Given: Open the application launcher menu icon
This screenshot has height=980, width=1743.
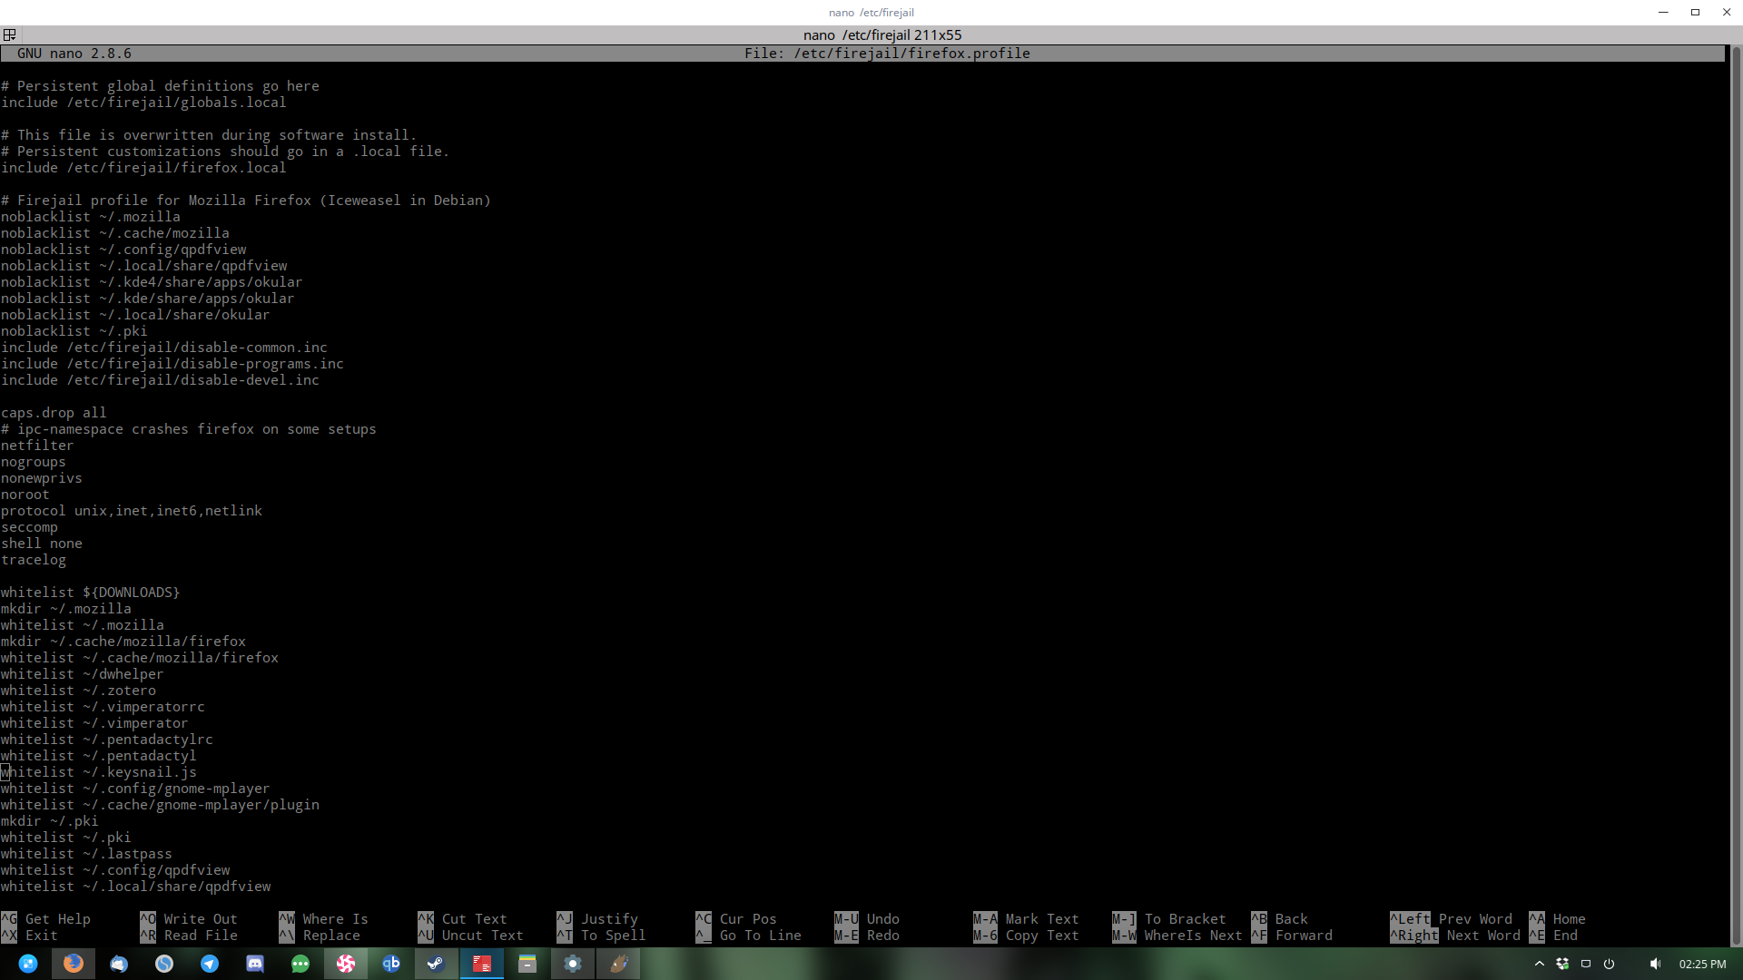Looking at the screenshot, I should [x=28, y=964].
